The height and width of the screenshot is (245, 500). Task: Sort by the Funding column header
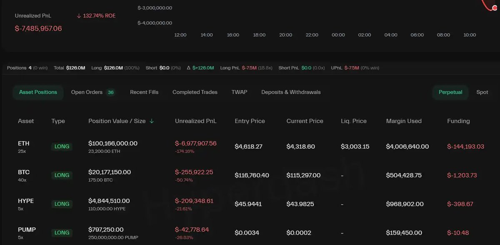(458, 121)
